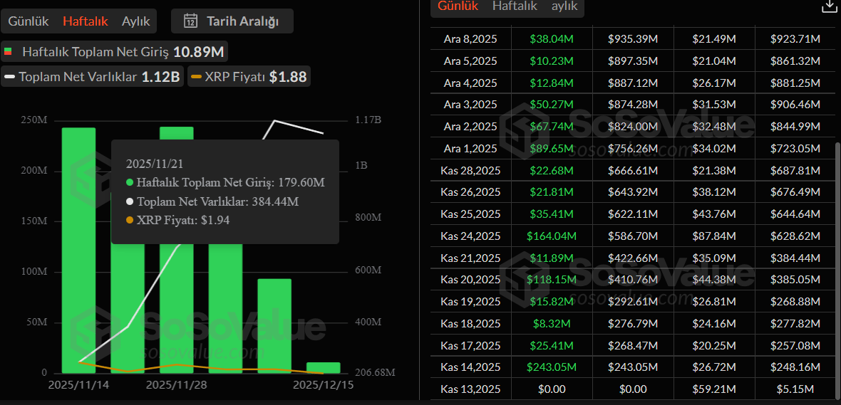Switch the table to aylık view

564,6
